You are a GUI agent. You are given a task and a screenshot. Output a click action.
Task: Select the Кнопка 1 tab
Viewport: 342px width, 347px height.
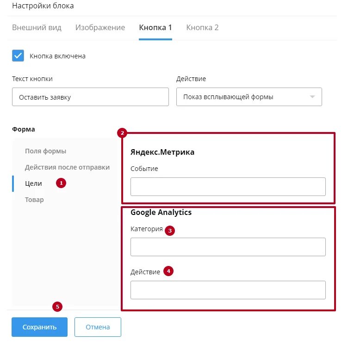155,28
